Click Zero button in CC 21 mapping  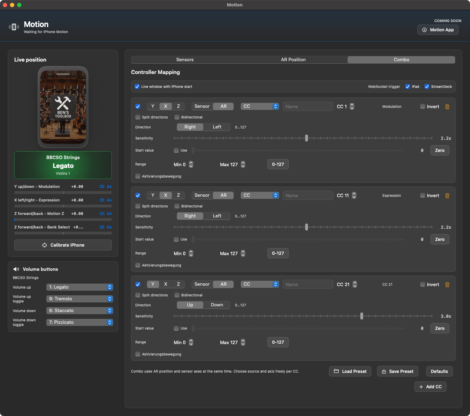click(440, 328)
